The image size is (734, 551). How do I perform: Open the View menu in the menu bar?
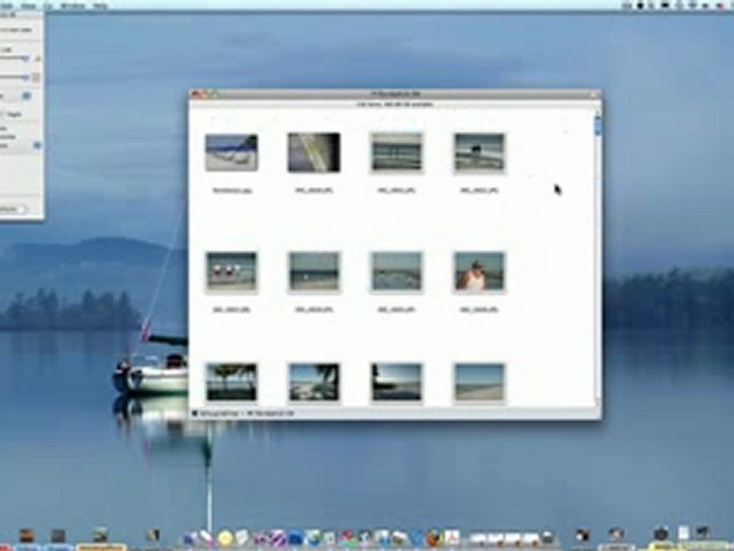point(28,5)
